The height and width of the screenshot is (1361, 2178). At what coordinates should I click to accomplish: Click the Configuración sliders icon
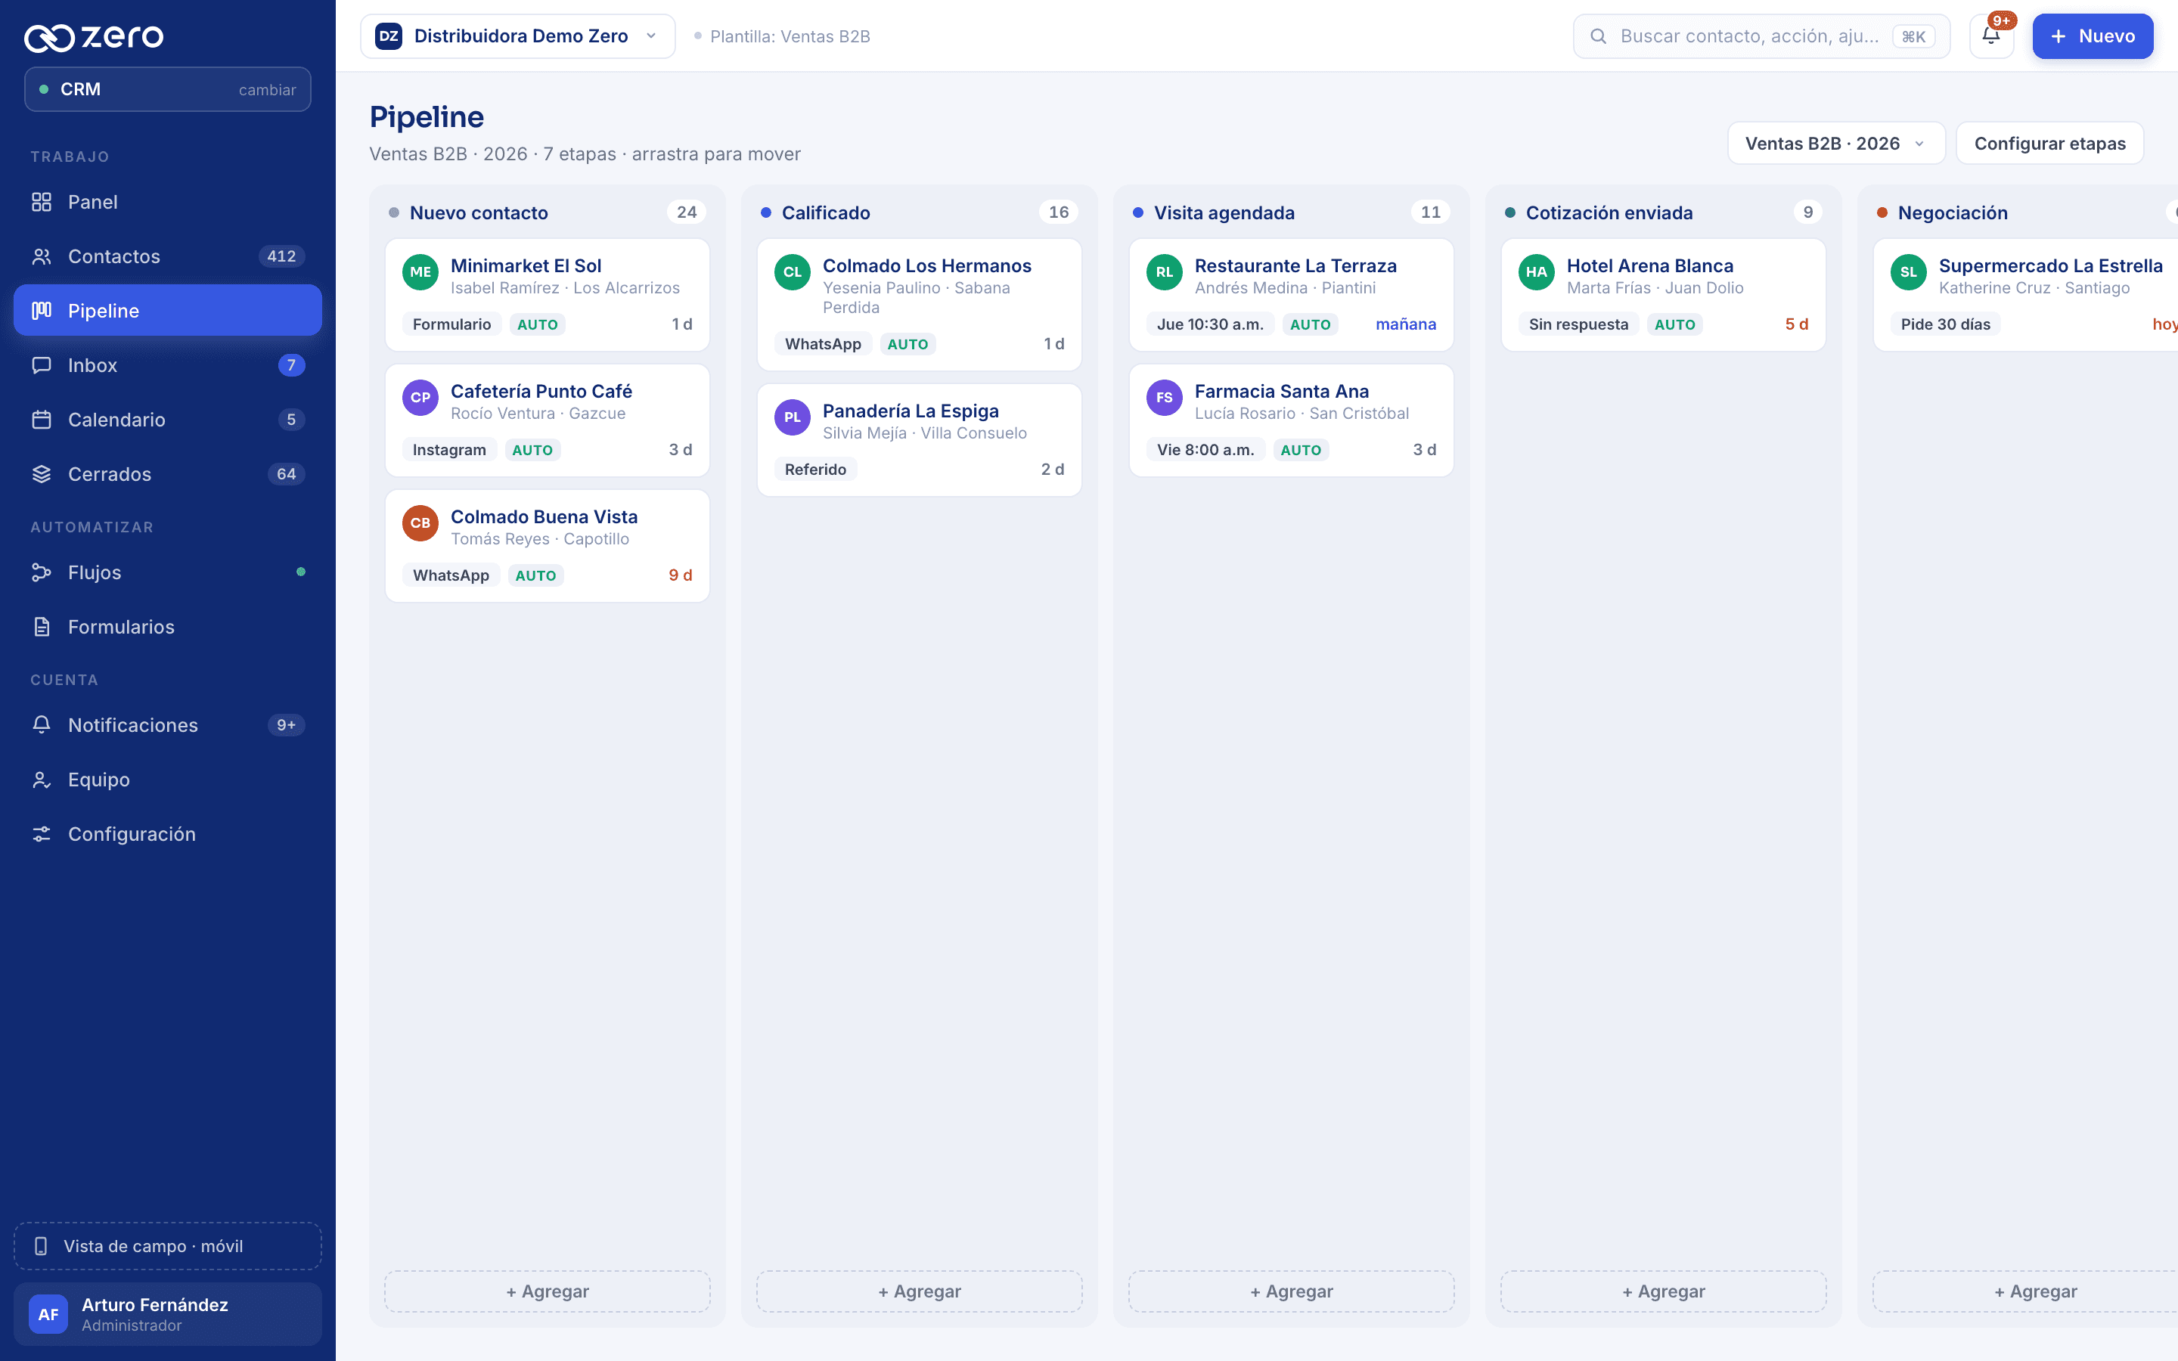point(42,833)
